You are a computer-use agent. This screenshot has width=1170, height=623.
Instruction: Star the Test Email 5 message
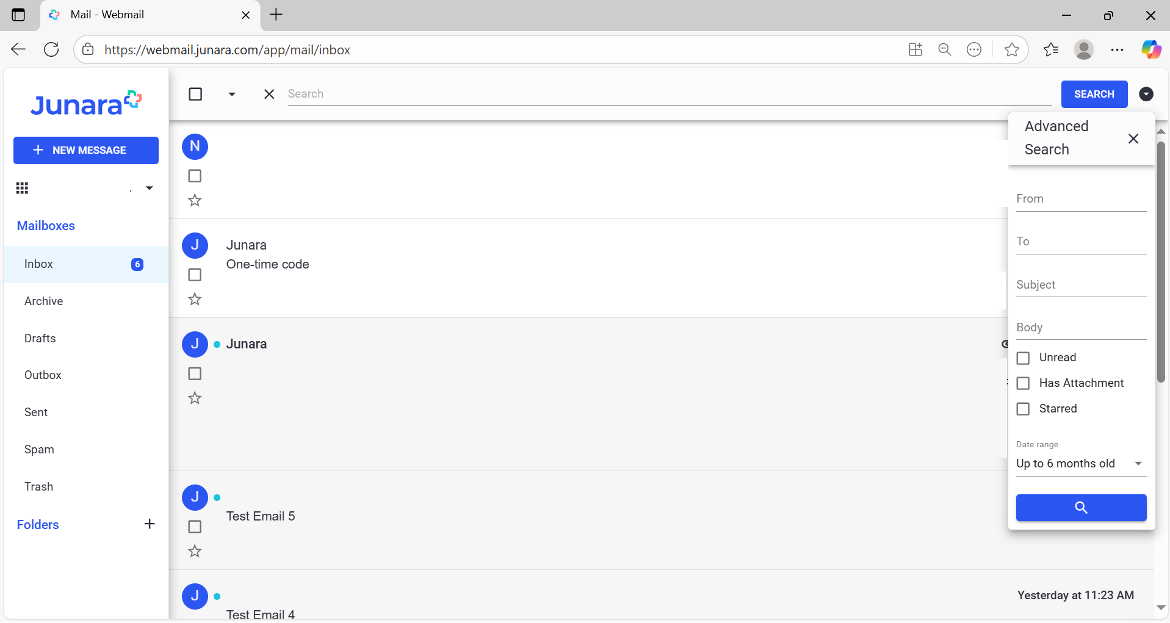click(195, 551)
